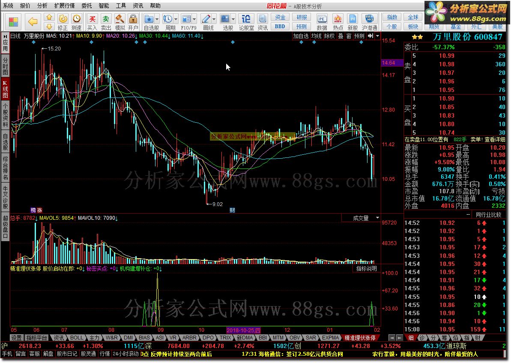Select the 画线 drawing pencil tool
Viewport: 511px width, 363px height.
tap(206, 19)
